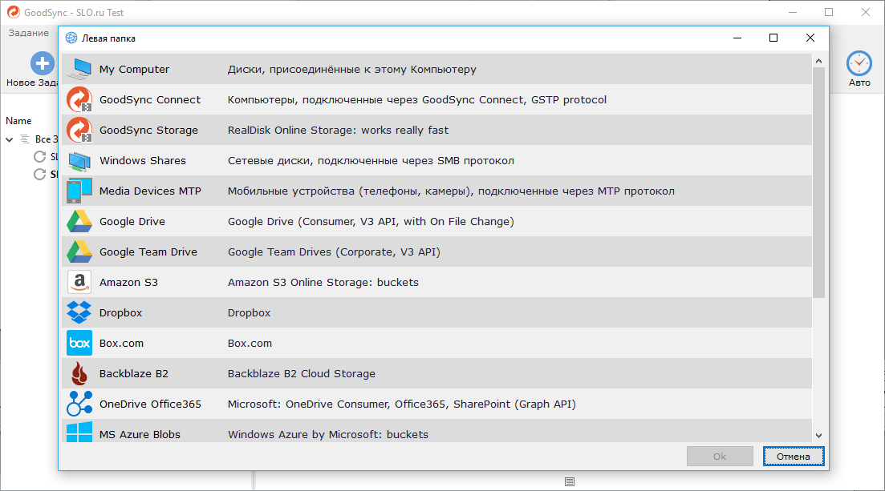This screenshot has width=885, height=491.
Task: Minimize the Левая папка dialog
Action: point(737,38)
